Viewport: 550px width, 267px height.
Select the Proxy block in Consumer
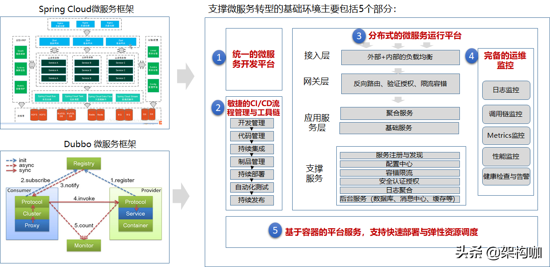pyautogui.click(x=32, y=226)
